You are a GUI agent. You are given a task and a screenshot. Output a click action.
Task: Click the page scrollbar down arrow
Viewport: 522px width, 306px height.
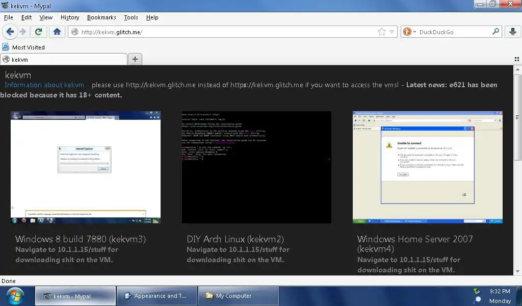[517, 271]
